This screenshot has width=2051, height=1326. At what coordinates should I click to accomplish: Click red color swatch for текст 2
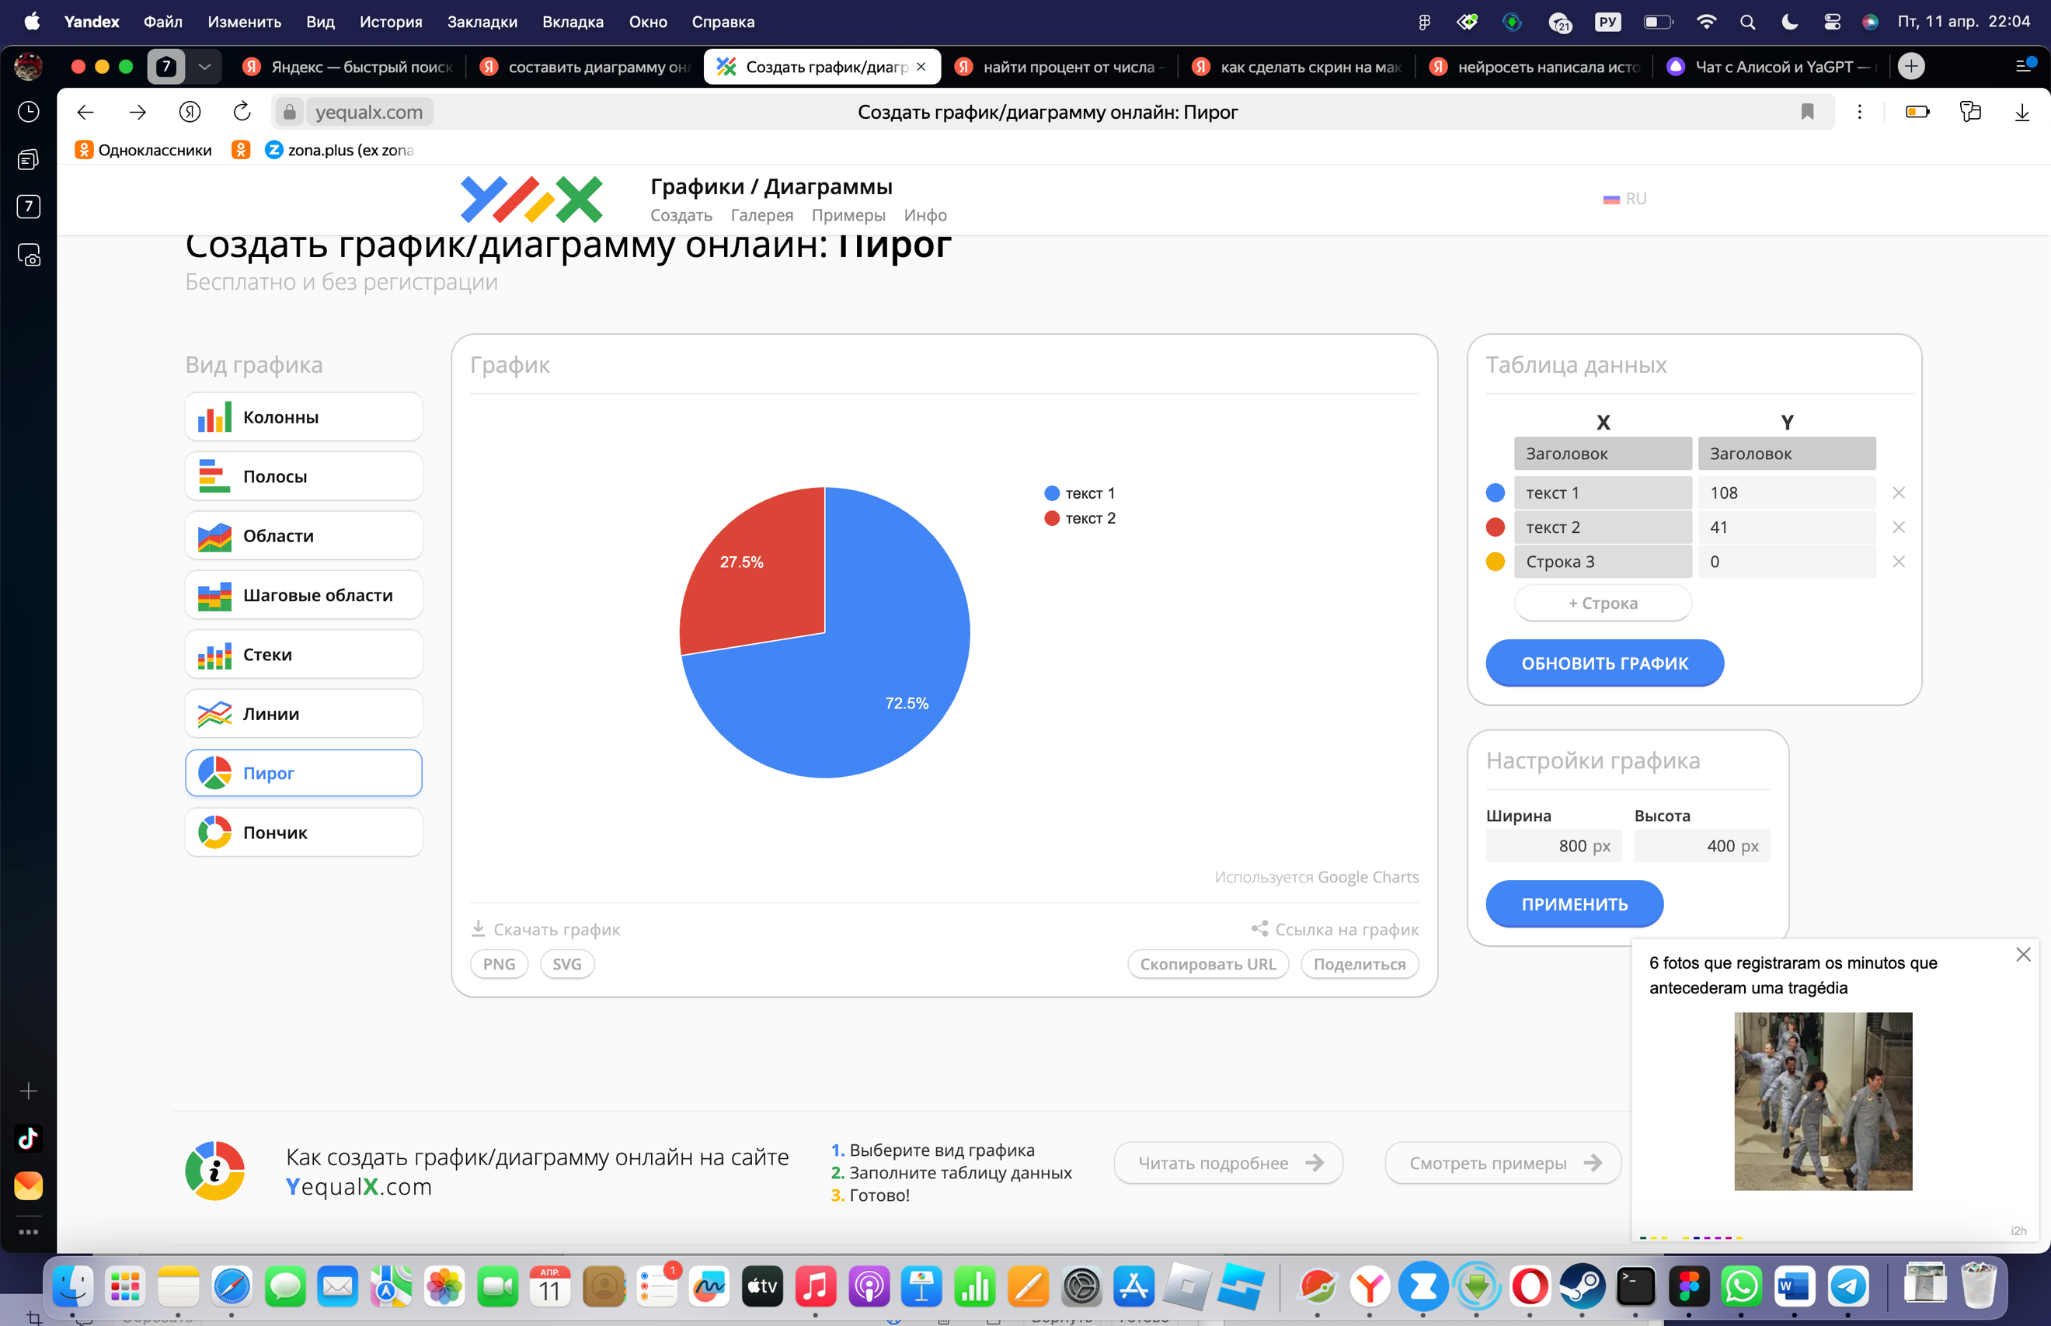tap(1496, 527)
